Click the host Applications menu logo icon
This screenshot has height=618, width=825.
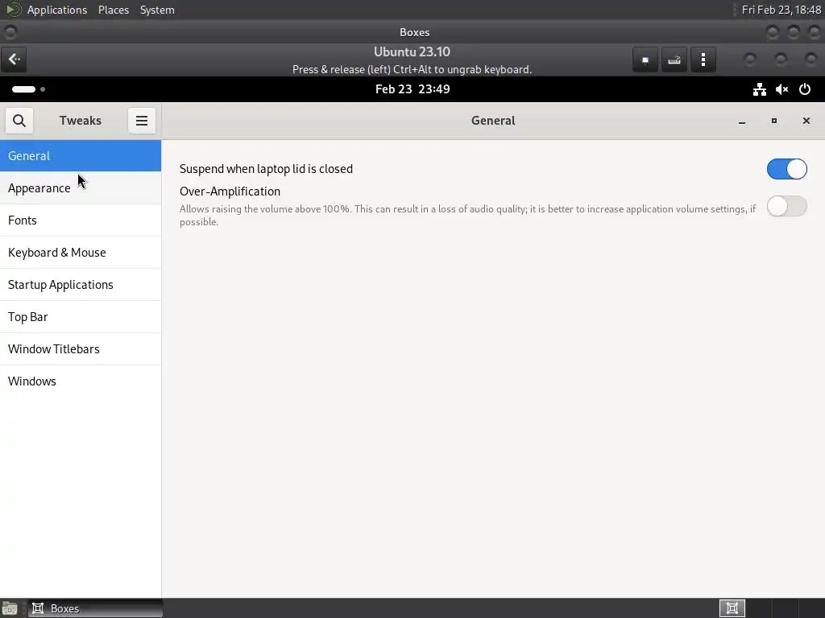pos(14,10)
